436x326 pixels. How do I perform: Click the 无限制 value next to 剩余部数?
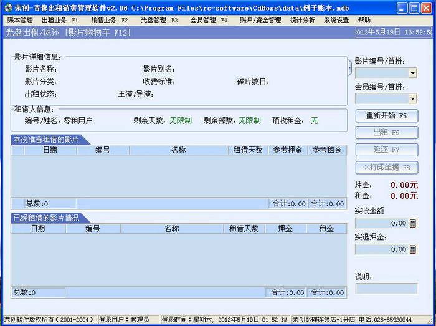tap(250, 121)
